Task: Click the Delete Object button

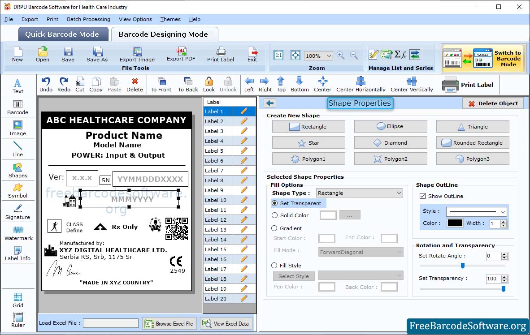Action: (493, 103)
